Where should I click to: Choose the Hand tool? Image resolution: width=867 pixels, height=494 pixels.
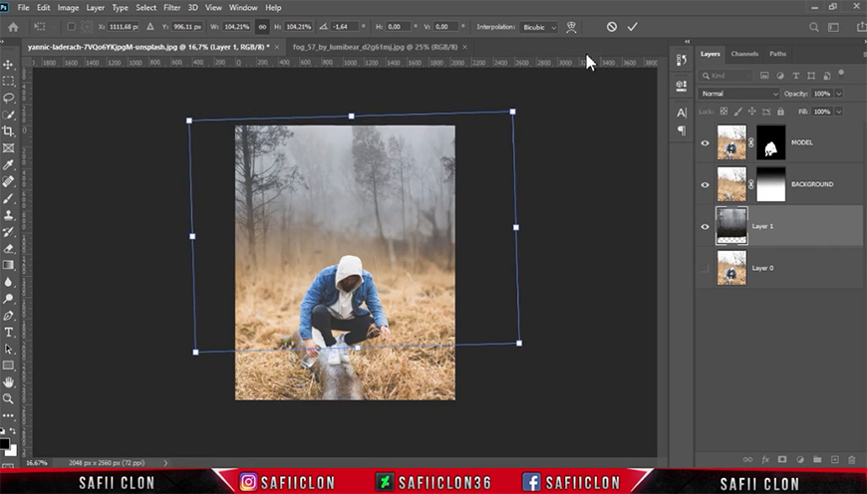click(x=8, y=381)
